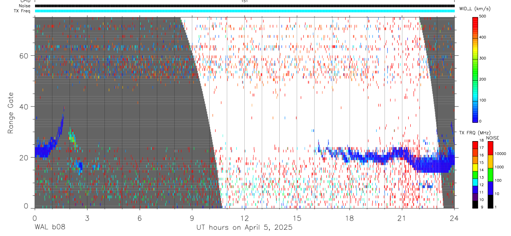Click the 'TX FRQ (MHz)' legend title
The width and height of the screenshot is (511, 236).
[474, 133]
